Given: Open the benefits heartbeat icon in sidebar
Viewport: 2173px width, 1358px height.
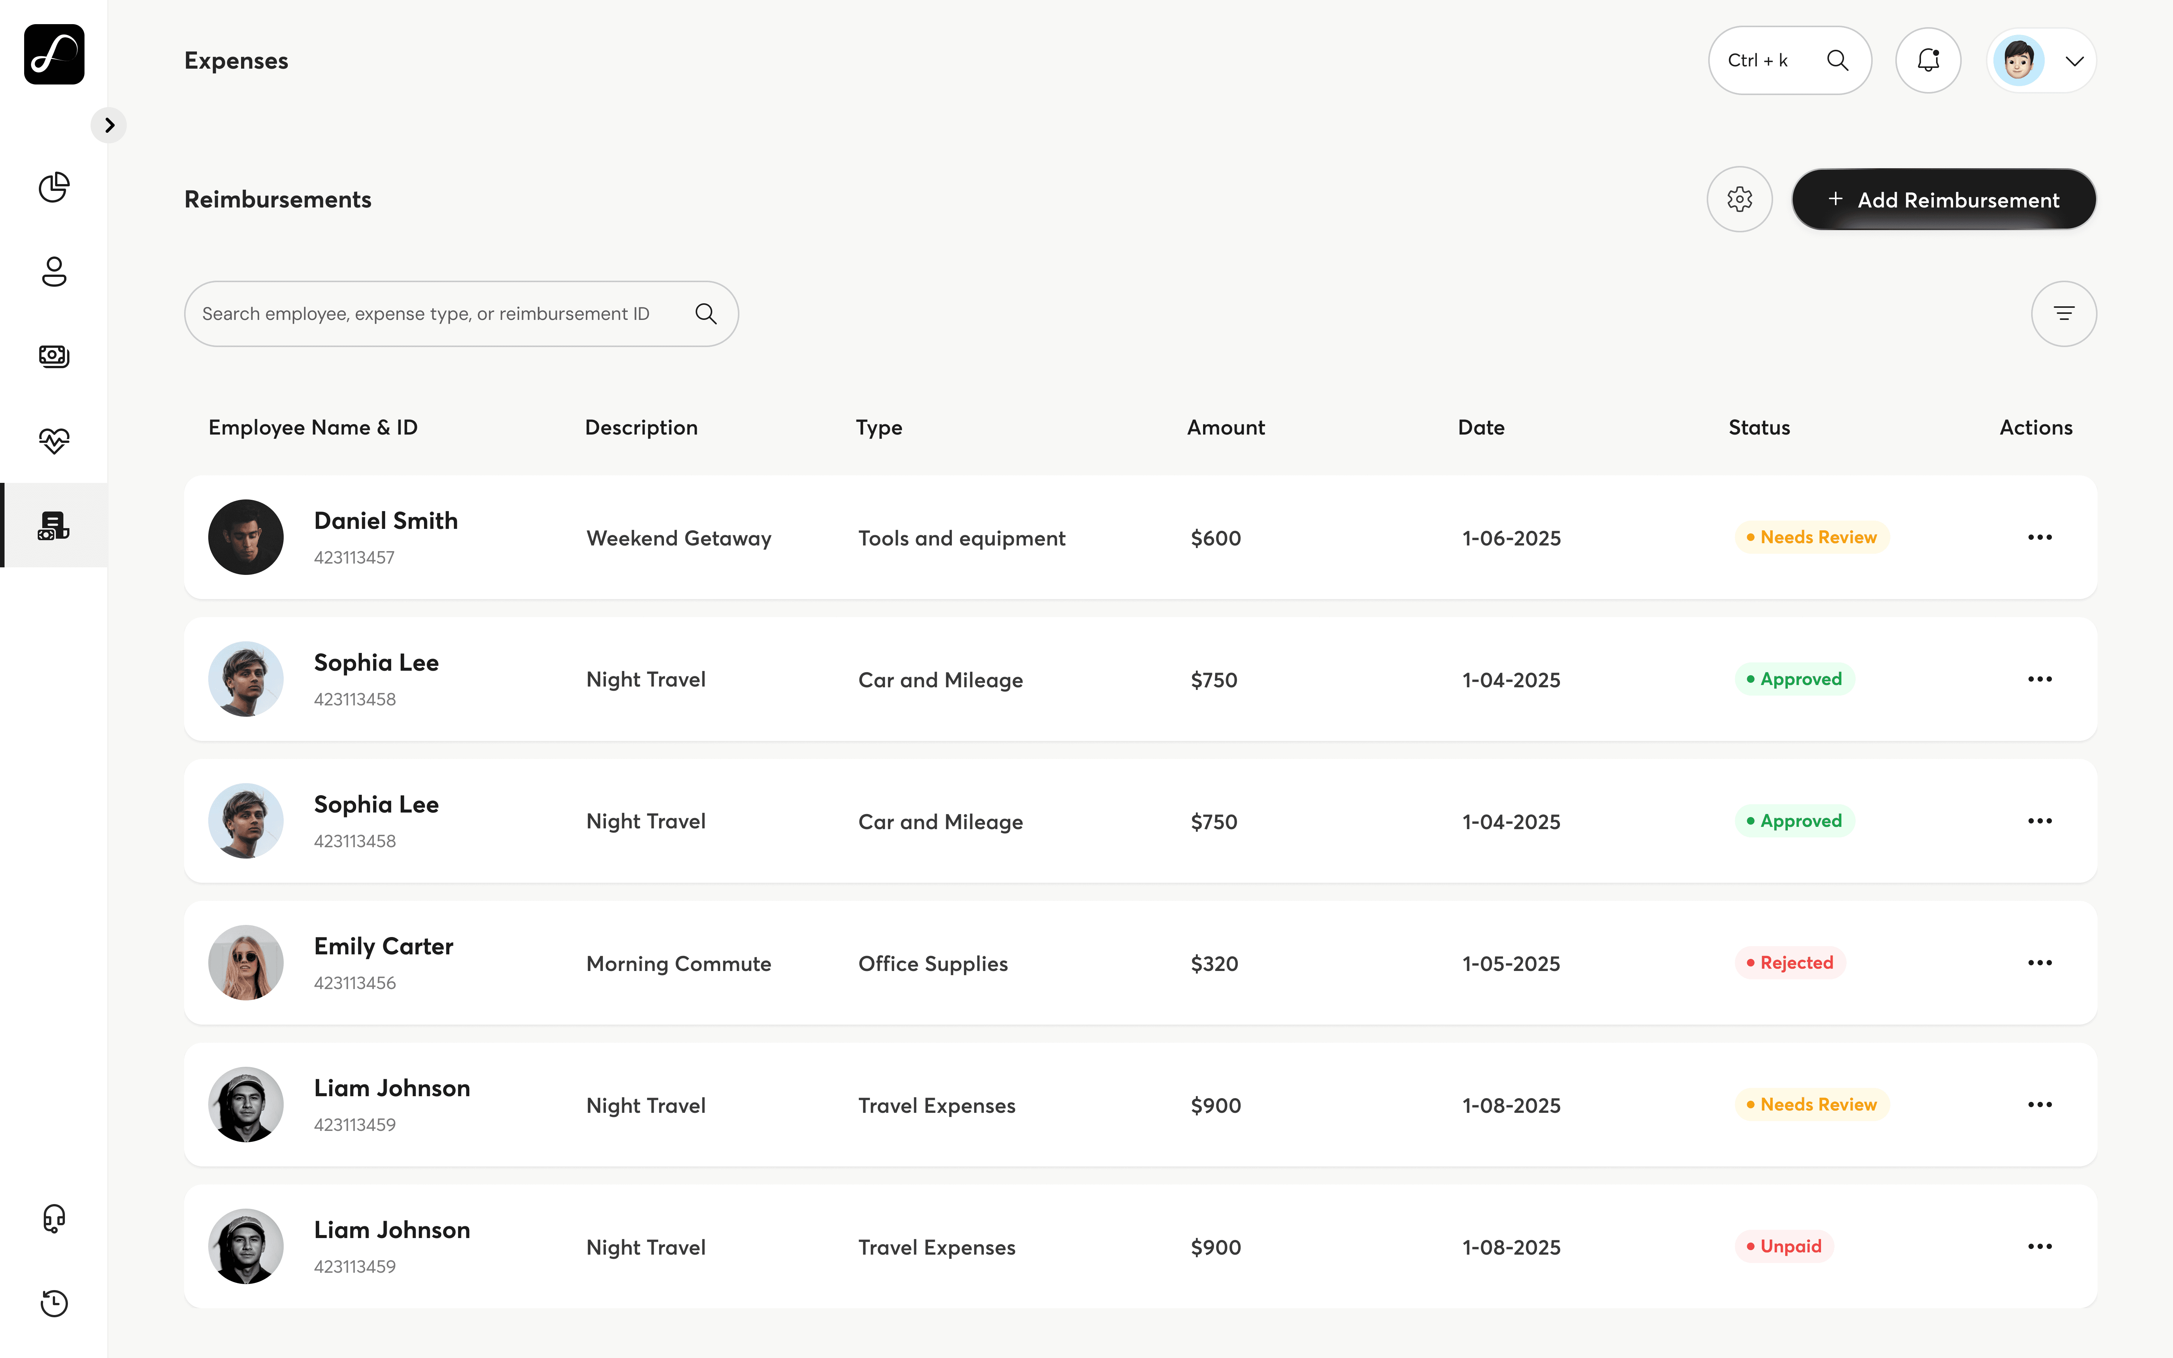Looking at the screenshot, I should pos(54,440).
